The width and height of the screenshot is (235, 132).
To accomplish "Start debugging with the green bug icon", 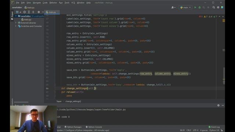I will (199, 7).
